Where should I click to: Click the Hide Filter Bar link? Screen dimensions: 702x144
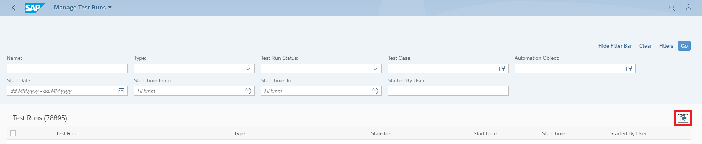pos(615,46)
